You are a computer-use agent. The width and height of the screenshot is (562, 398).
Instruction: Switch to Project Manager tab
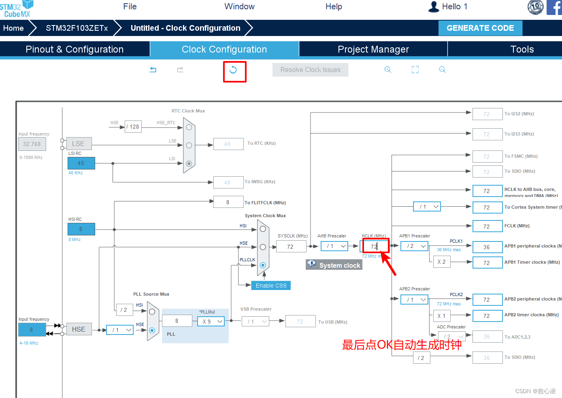(373, 49)
